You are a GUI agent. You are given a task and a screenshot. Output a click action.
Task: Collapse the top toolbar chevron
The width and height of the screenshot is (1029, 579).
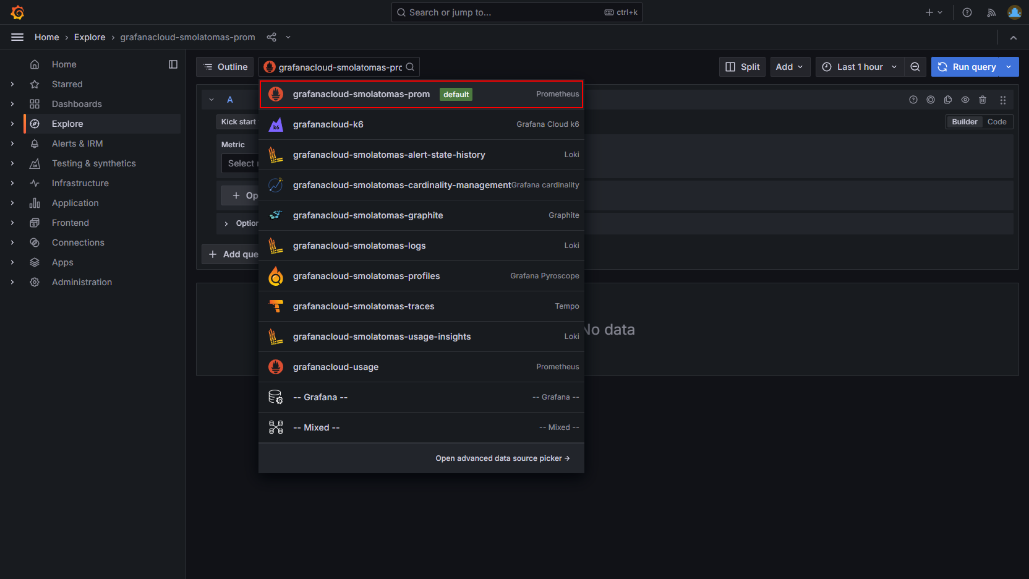pyautogui.click(x=1014, y=38)
